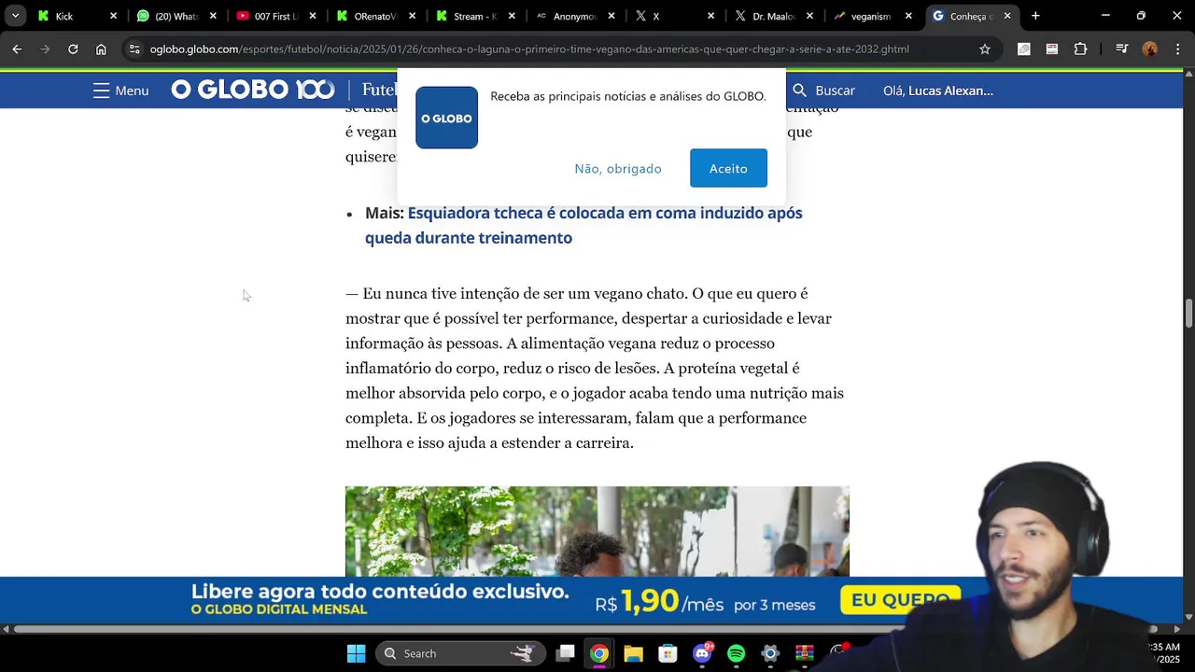Click the O GLOBO 100 logo
This screenshot has height=672, width=1195.
[x=252, y=90]
